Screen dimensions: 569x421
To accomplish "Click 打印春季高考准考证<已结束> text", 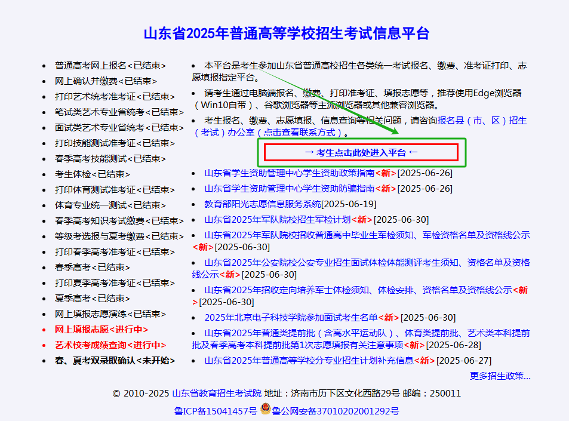I will click(115, 252).
